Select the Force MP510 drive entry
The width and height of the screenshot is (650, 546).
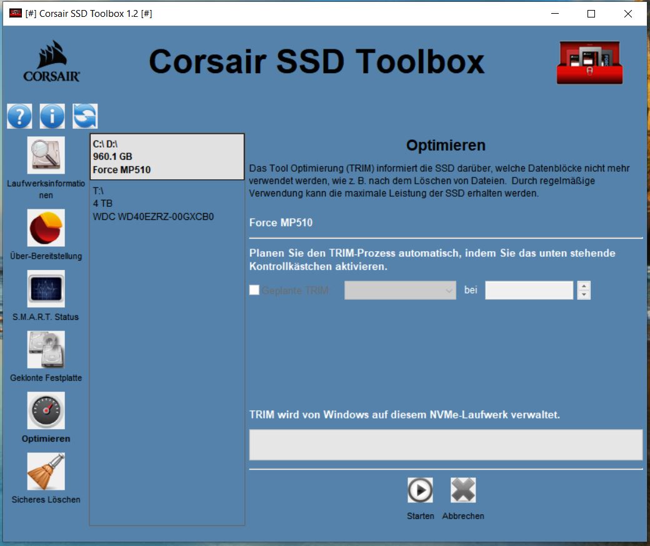(167, 157)
